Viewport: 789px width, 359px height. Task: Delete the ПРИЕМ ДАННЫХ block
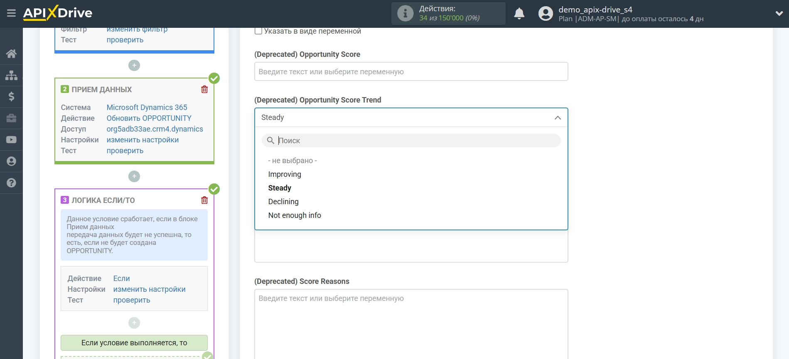pyautogui.click(x=204, y=89)
